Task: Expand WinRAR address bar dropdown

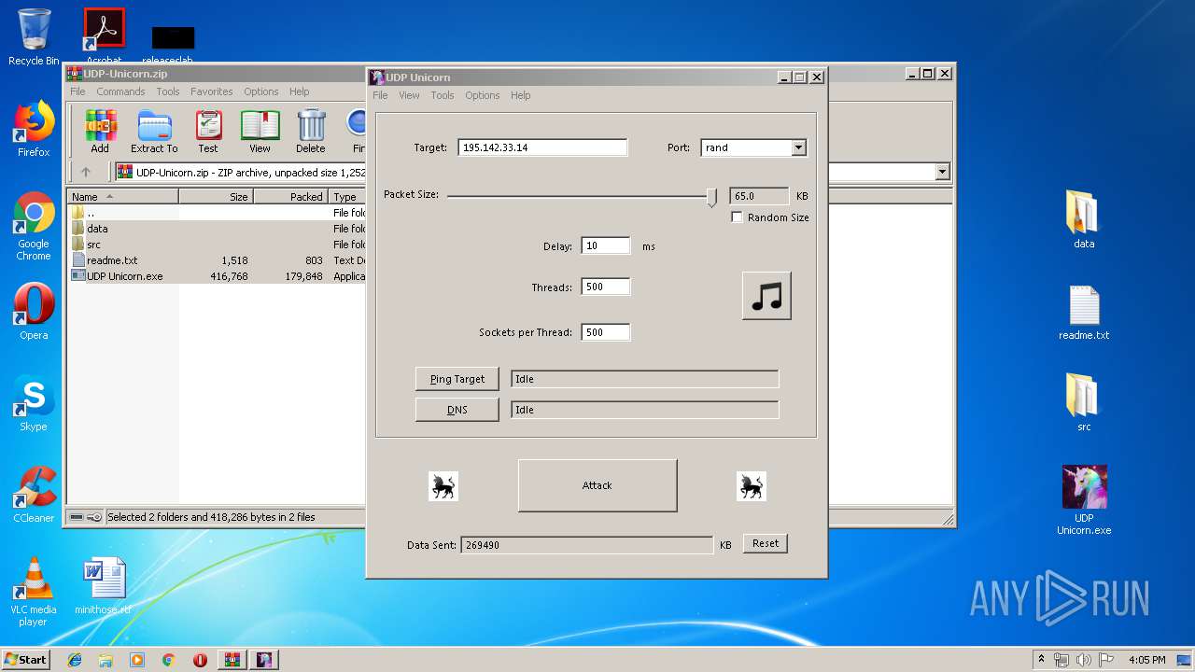Action: [x=942, y=172]
